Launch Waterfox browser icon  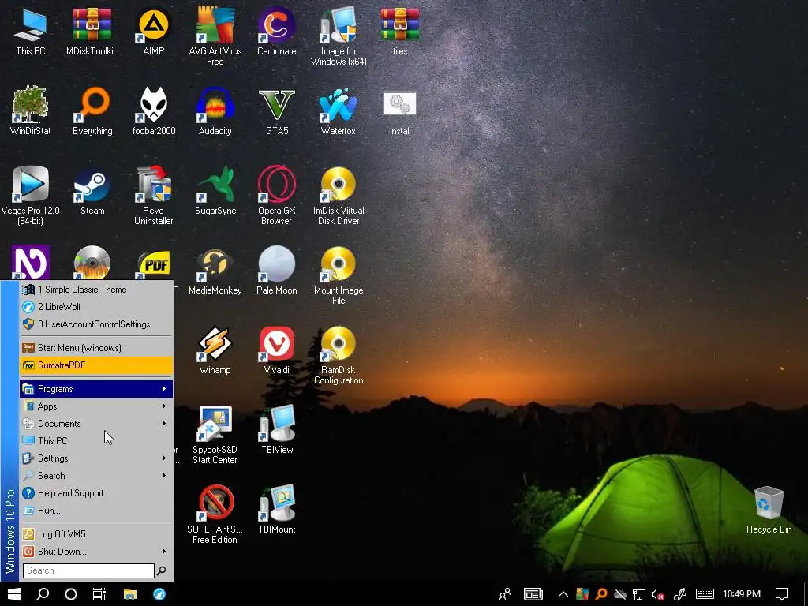coord(339,110)
